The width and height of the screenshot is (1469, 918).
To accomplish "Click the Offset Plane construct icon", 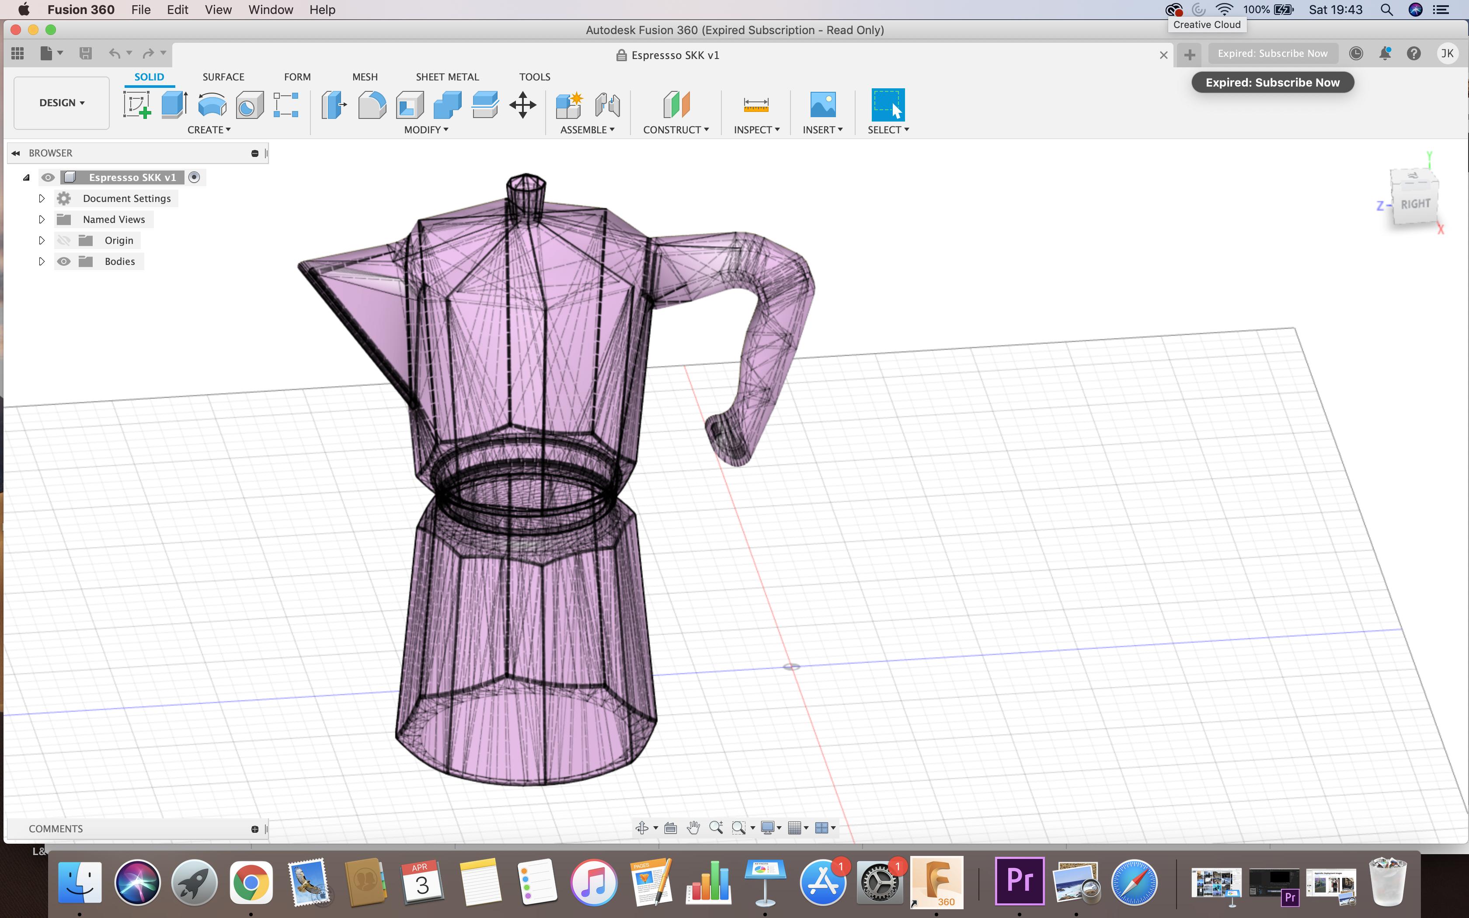I will [676, 104].
